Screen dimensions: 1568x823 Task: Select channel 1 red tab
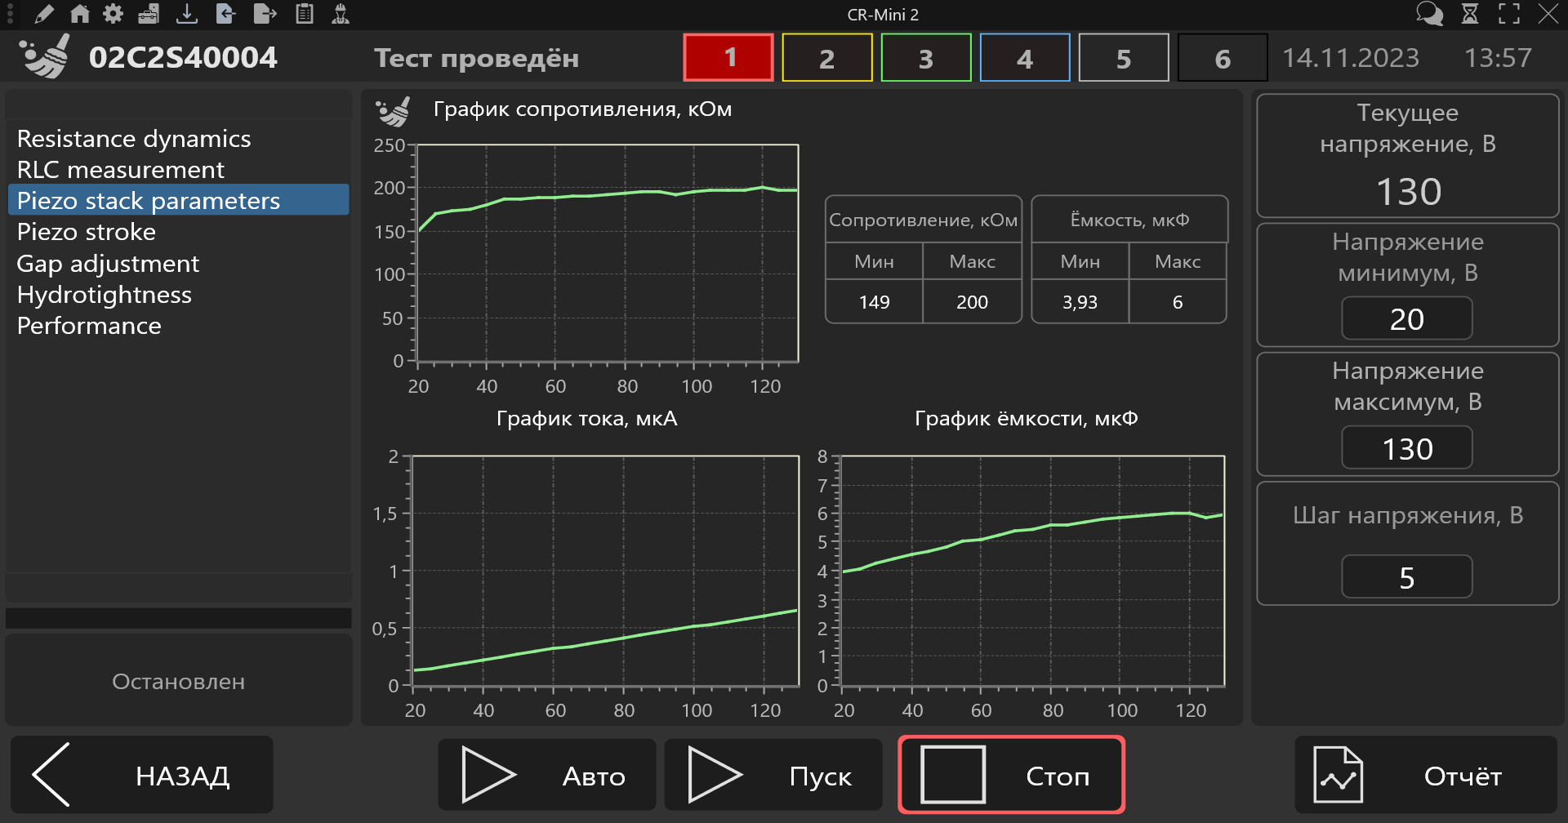tap(728, 57)
